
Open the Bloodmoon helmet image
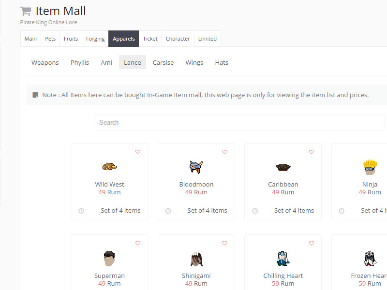(196, 167)
